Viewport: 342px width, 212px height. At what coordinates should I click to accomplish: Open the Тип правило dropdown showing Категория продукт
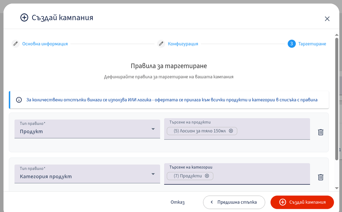pos(87,174)
